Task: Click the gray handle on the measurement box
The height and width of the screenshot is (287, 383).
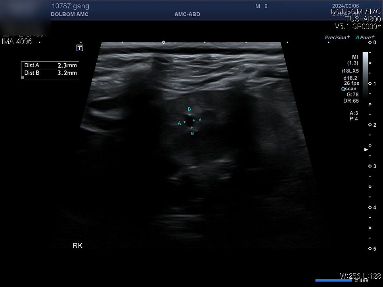Action: 23,78
